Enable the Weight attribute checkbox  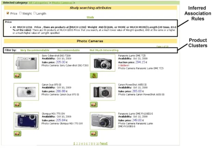pos(21,13)
